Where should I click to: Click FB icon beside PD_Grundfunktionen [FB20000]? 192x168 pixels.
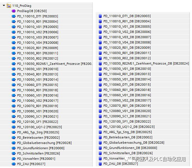coord(13,148)
